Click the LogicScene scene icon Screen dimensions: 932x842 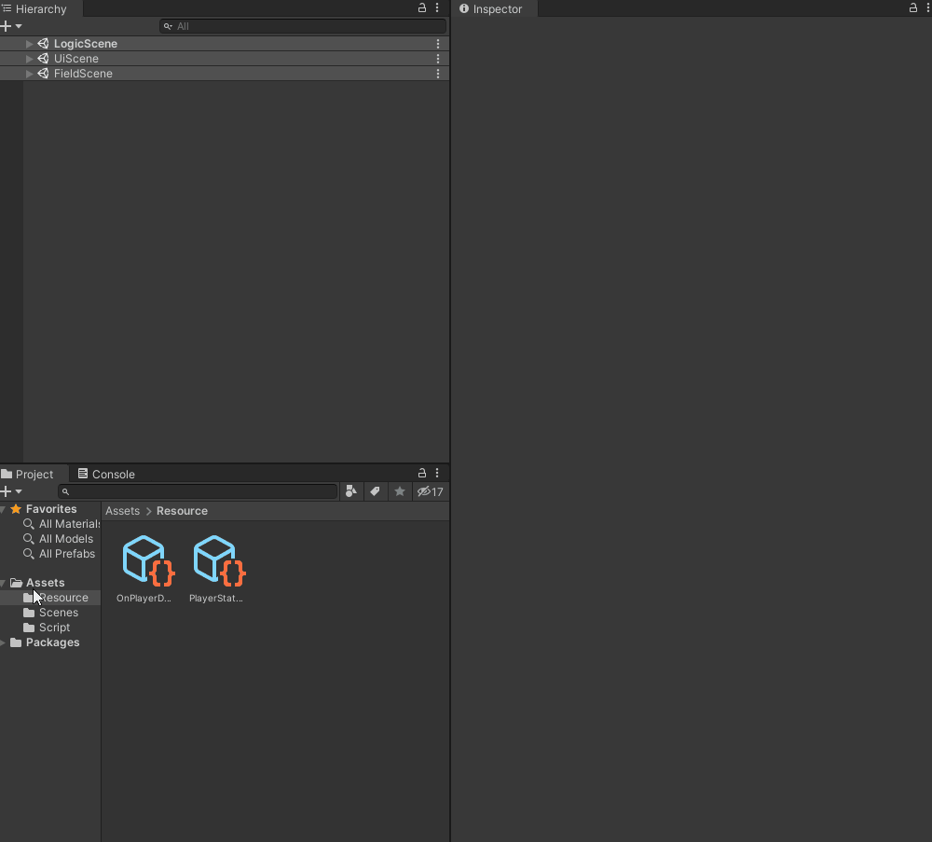click(42, 43)
